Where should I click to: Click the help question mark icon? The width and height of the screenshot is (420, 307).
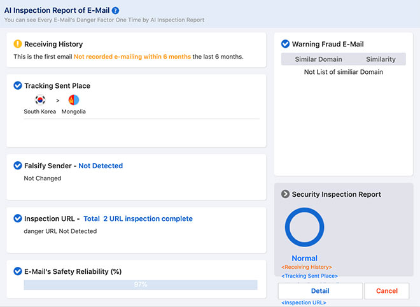[x=115, y=11]
